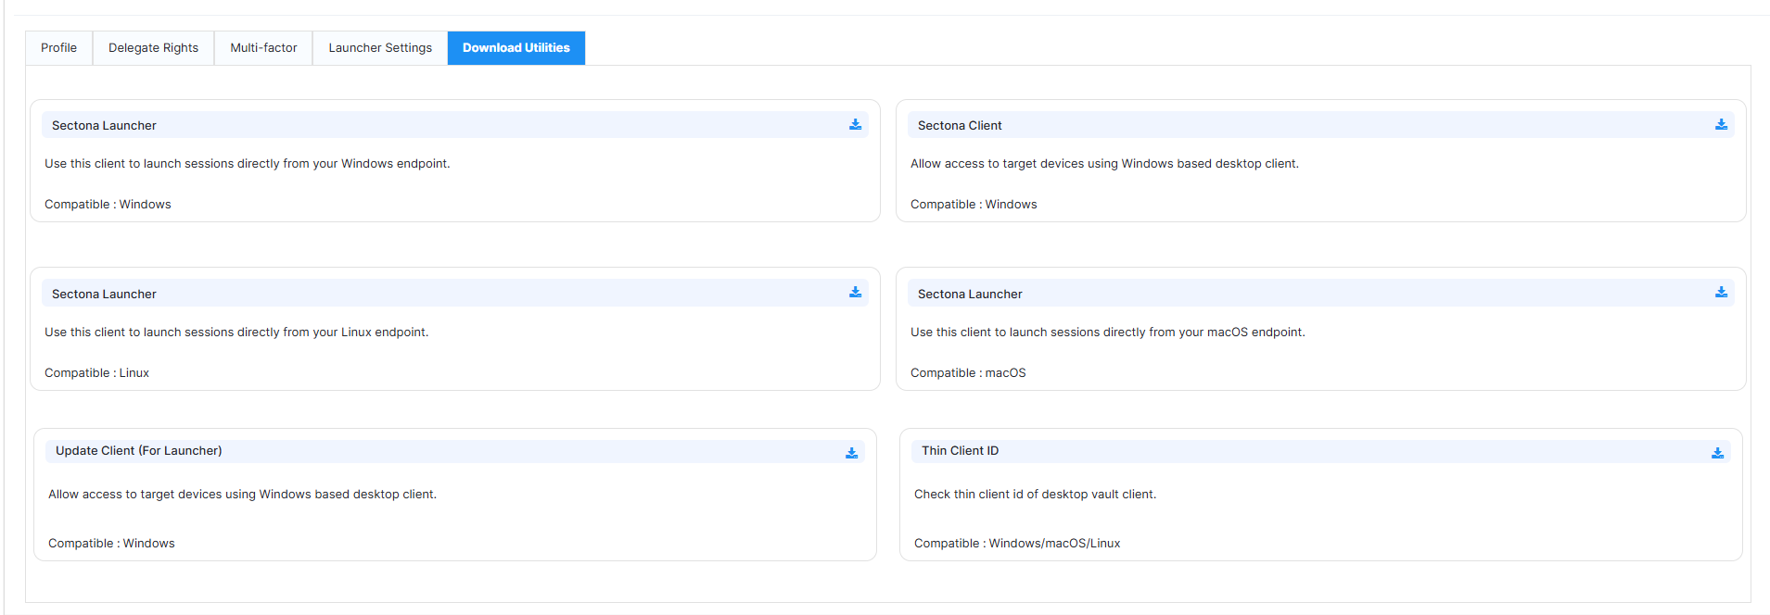This screenshot has height=615, width=1770.
Task: Go to the Multi-factor tab
Action: (x=263, y=48)
